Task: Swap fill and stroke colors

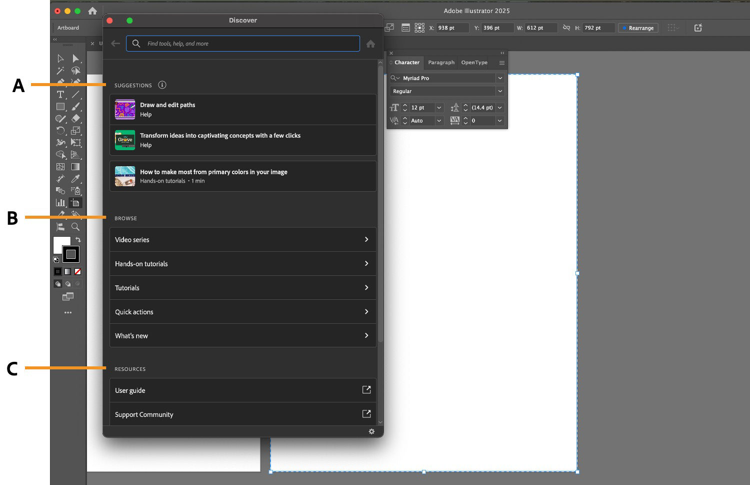Action: pos(78,240)
